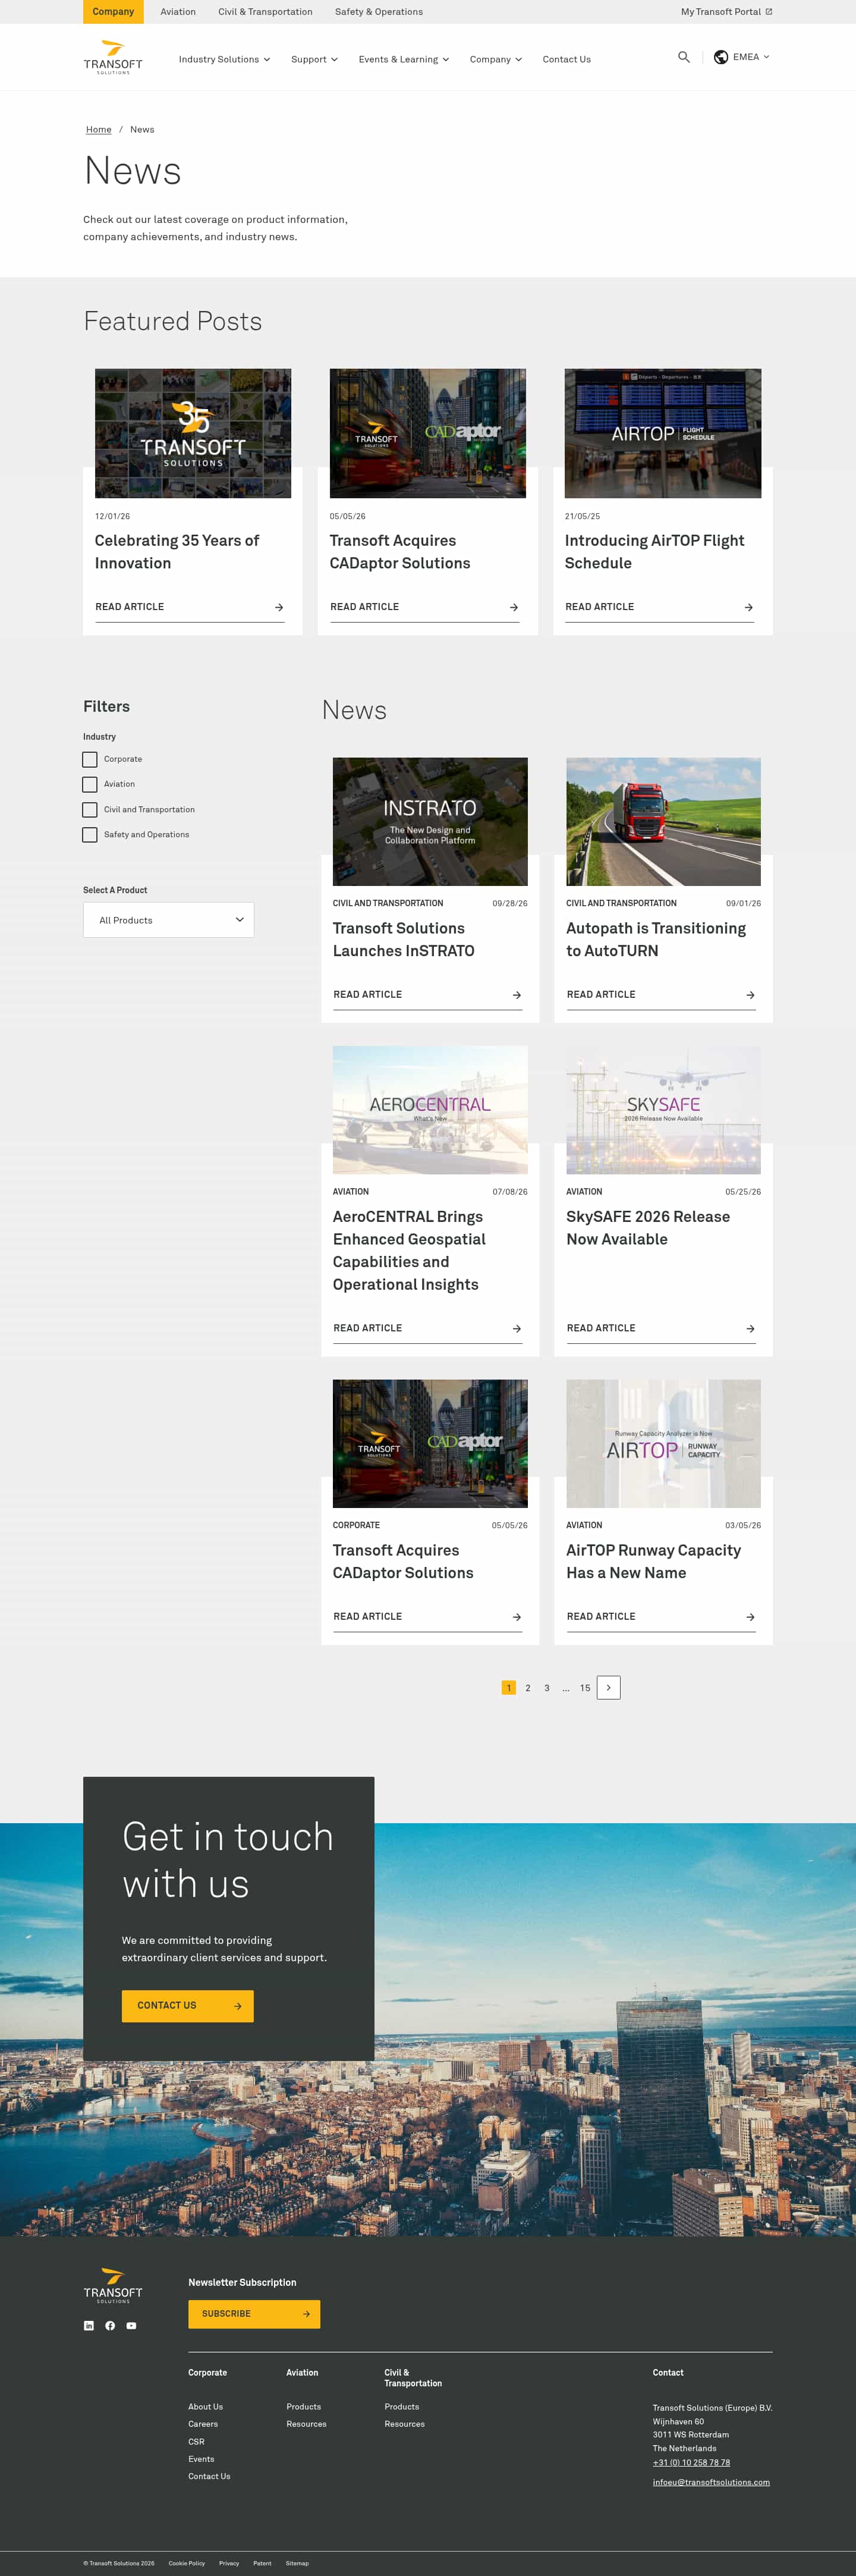Click the Transoft Solutions header logo
Image resolution: width=856 pixels, height=2576 pixels.
[113, 57]
